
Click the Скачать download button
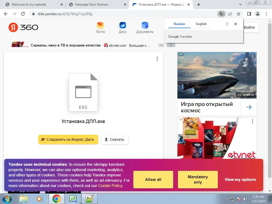(x=115, y=139)
